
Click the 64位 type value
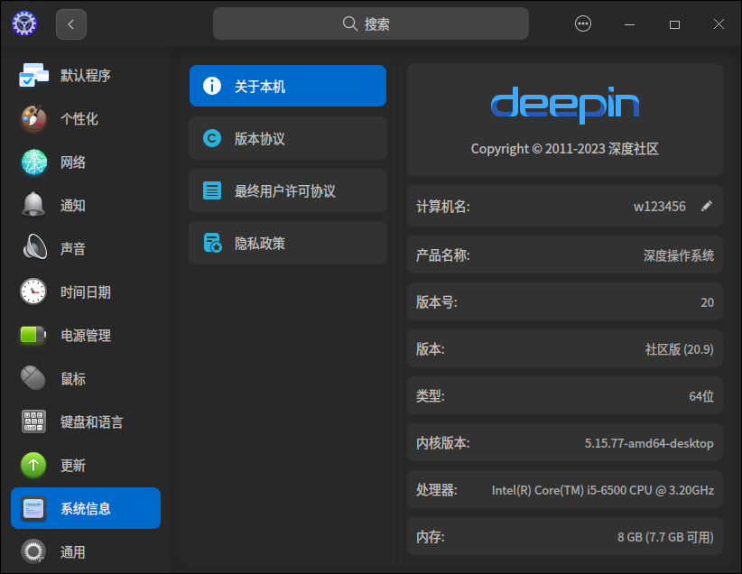701,396
